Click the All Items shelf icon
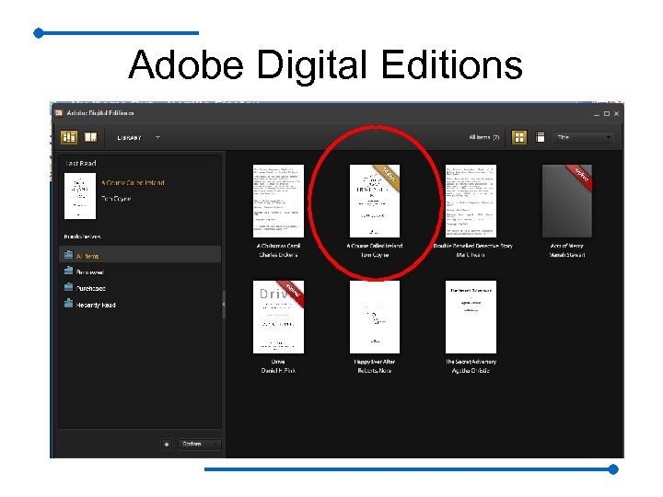This screenshot has width=663, height=497. [x=68, y=254]
